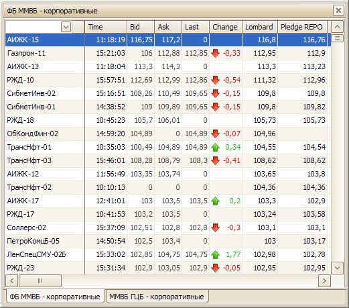This screenshot has width=349, height=308.
Task: Sort by the Bid column header
Action: 141,27
